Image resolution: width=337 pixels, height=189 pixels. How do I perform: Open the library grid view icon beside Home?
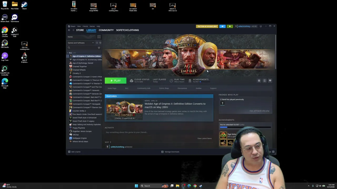point(99,37)
